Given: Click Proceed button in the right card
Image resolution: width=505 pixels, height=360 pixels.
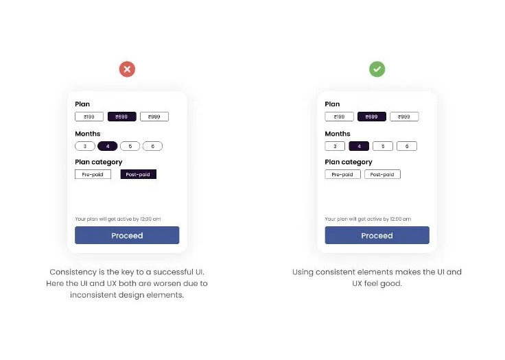Looking at the screenshot, I should click(x=377, y=235).
